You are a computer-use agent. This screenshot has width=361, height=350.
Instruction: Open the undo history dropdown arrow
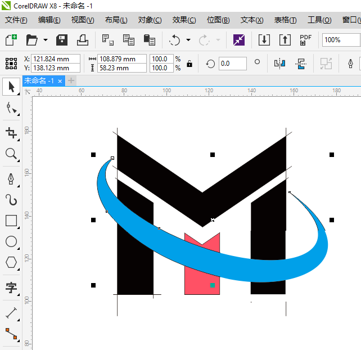(x=188, y=41)
